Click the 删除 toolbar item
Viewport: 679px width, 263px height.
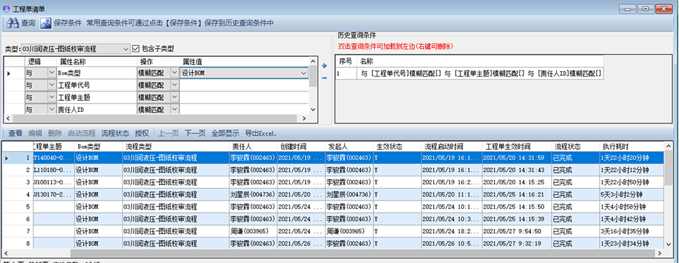(x=55, y=133)
